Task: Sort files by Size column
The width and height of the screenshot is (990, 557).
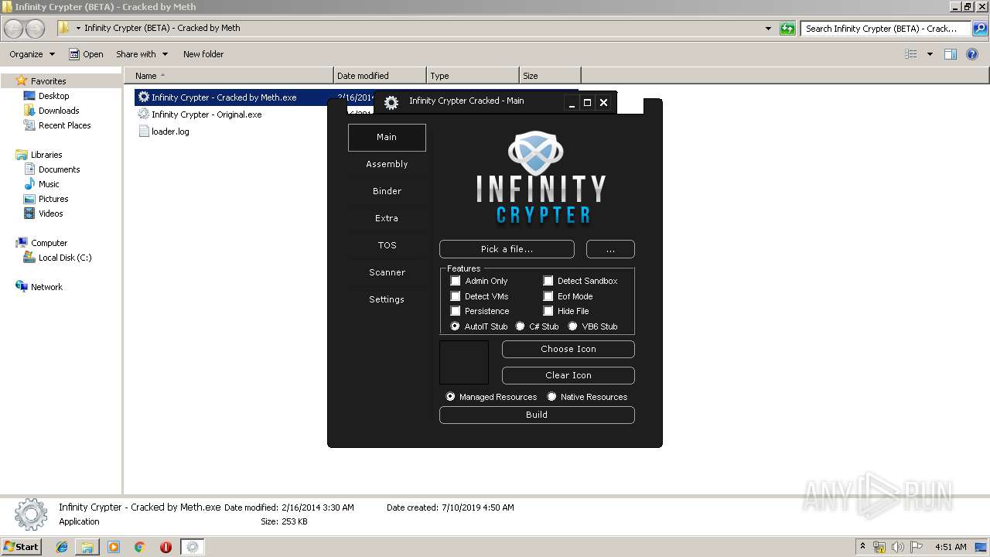Action: point(550,76)
